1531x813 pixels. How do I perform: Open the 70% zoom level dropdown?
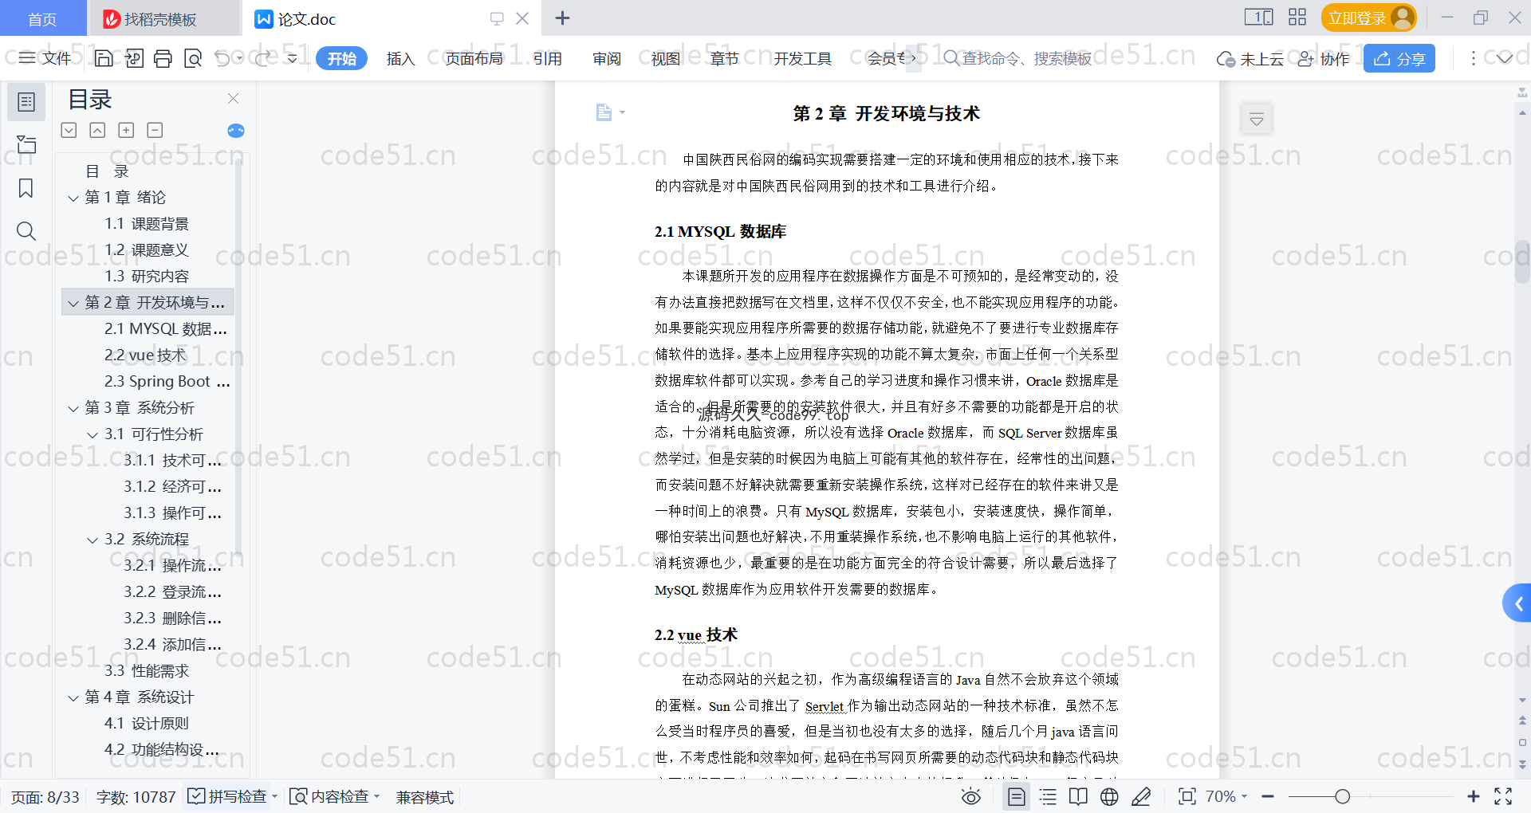click(1226, 796)
